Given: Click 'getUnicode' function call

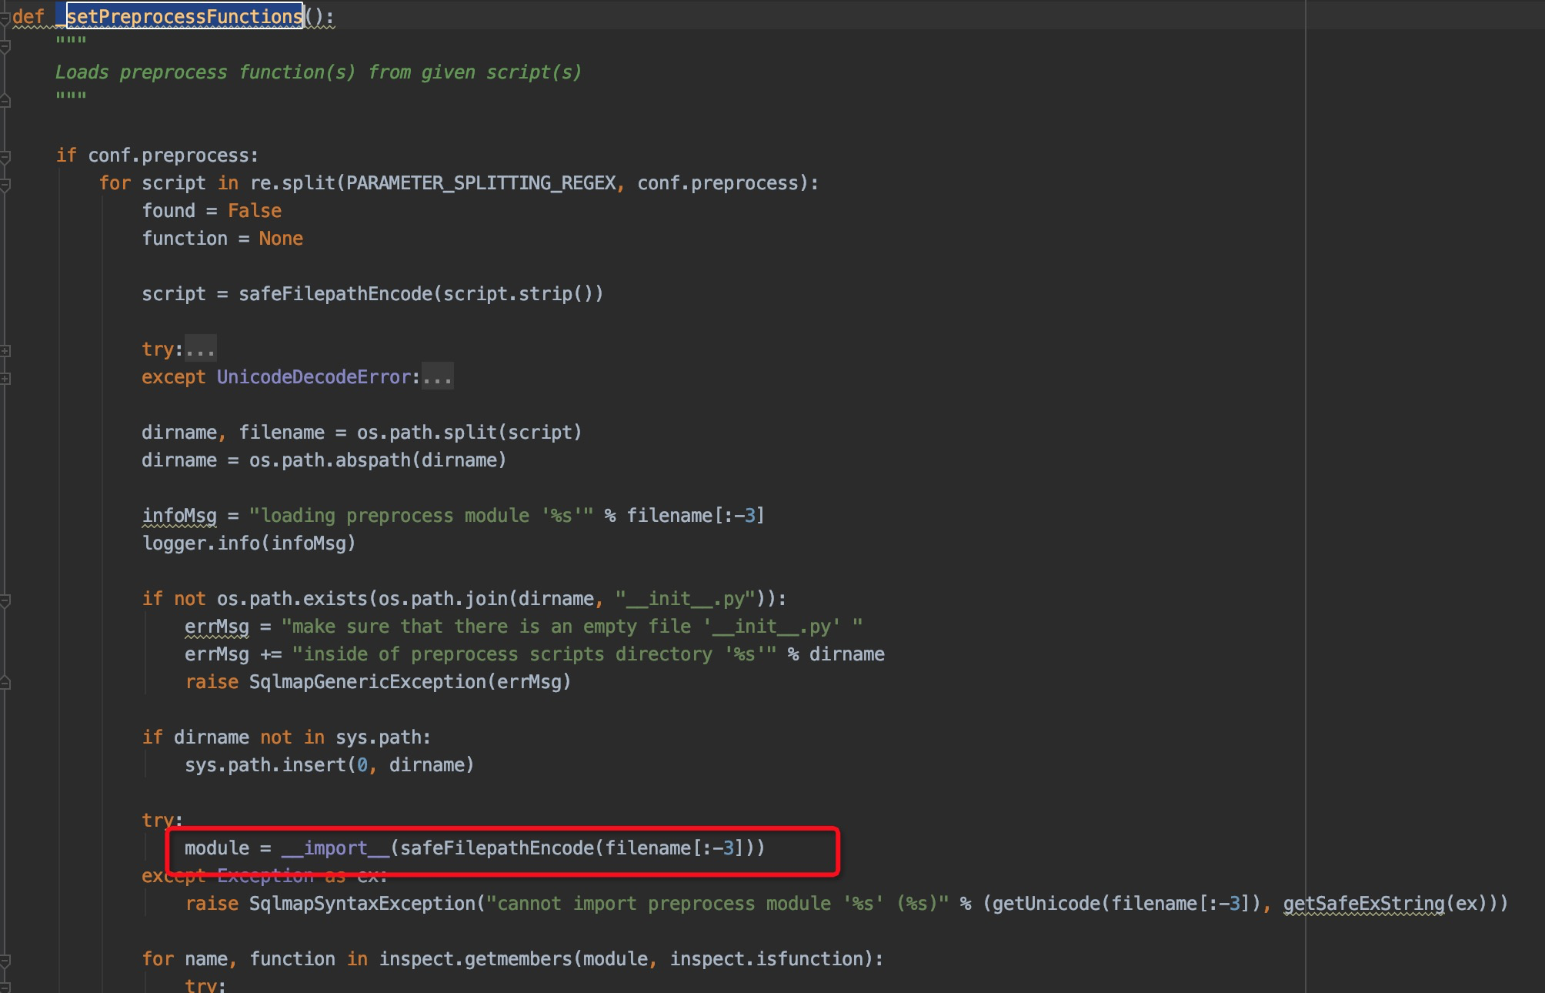Looking at the screenshot, I should (x=1046, y=904).
